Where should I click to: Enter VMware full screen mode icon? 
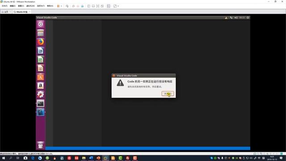point(98,6)
